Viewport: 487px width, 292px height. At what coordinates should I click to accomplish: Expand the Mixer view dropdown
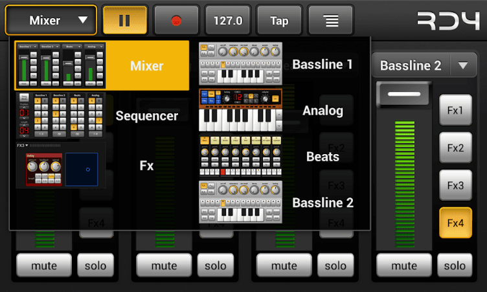[x=51, y=20]
